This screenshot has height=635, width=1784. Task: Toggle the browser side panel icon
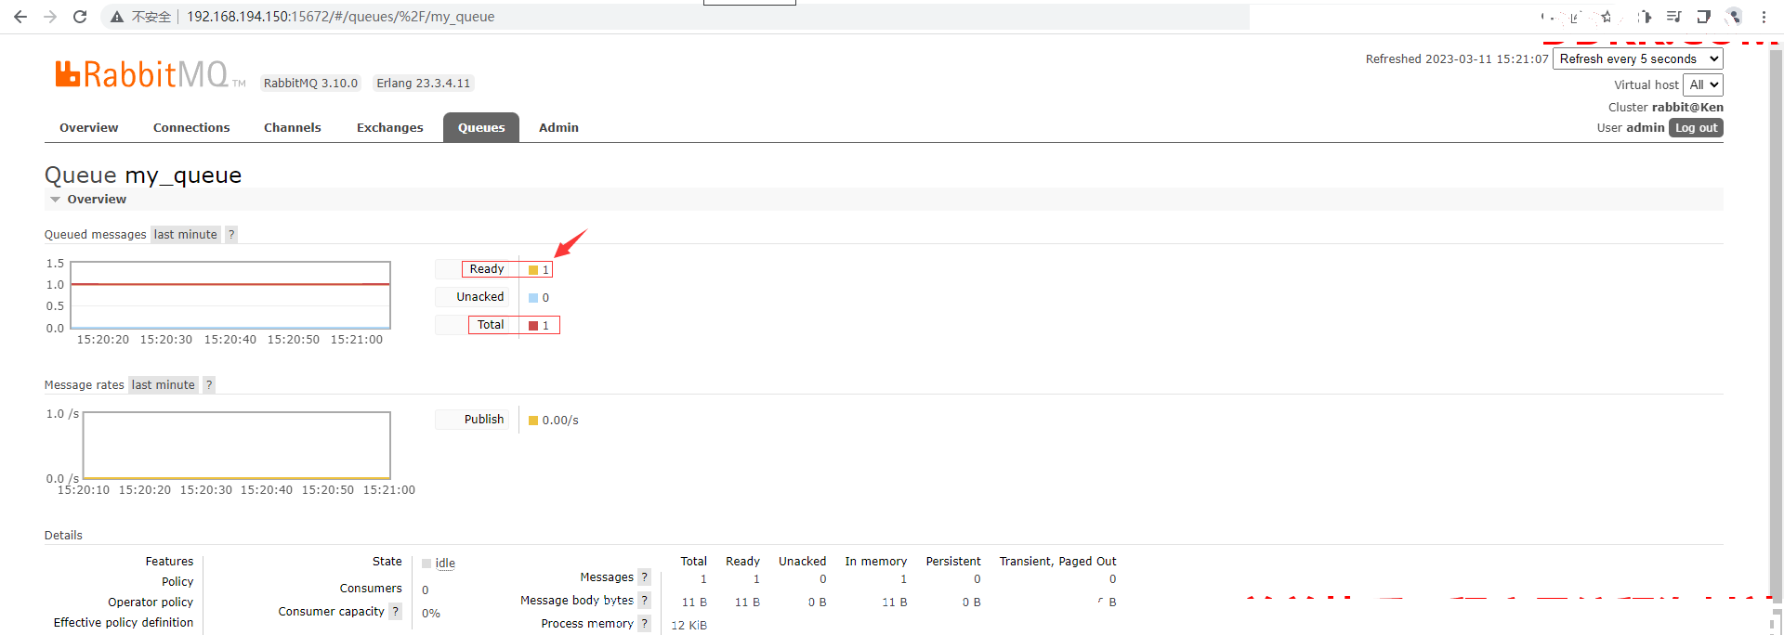click(1703, 17)
